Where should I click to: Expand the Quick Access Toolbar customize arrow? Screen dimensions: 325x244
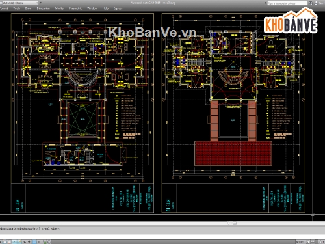tap(40, 3)
